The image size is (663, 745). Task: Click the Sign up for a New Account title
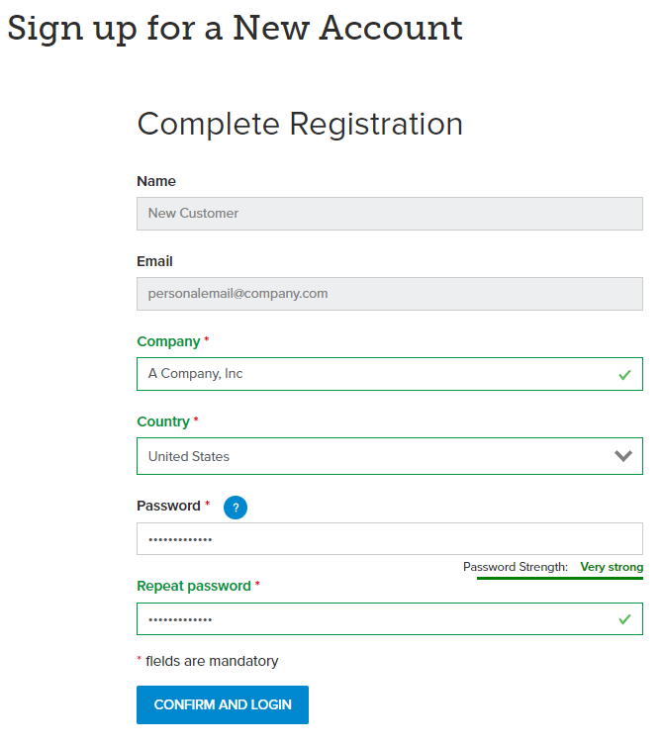point(235,29)
